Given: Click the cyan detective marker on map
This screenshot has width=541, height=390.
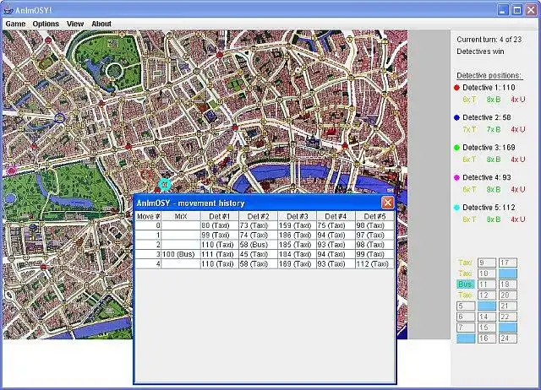Looking at the screenshot, I should click(165, 183).
